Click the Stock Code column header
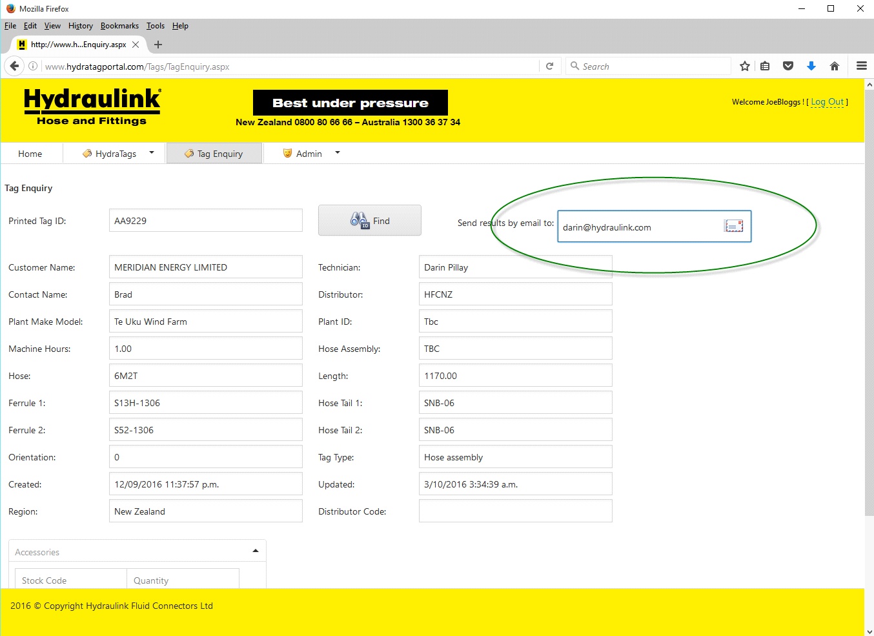Screen dimensions: 874x636 pyautogui.click(x=71, y=579)
